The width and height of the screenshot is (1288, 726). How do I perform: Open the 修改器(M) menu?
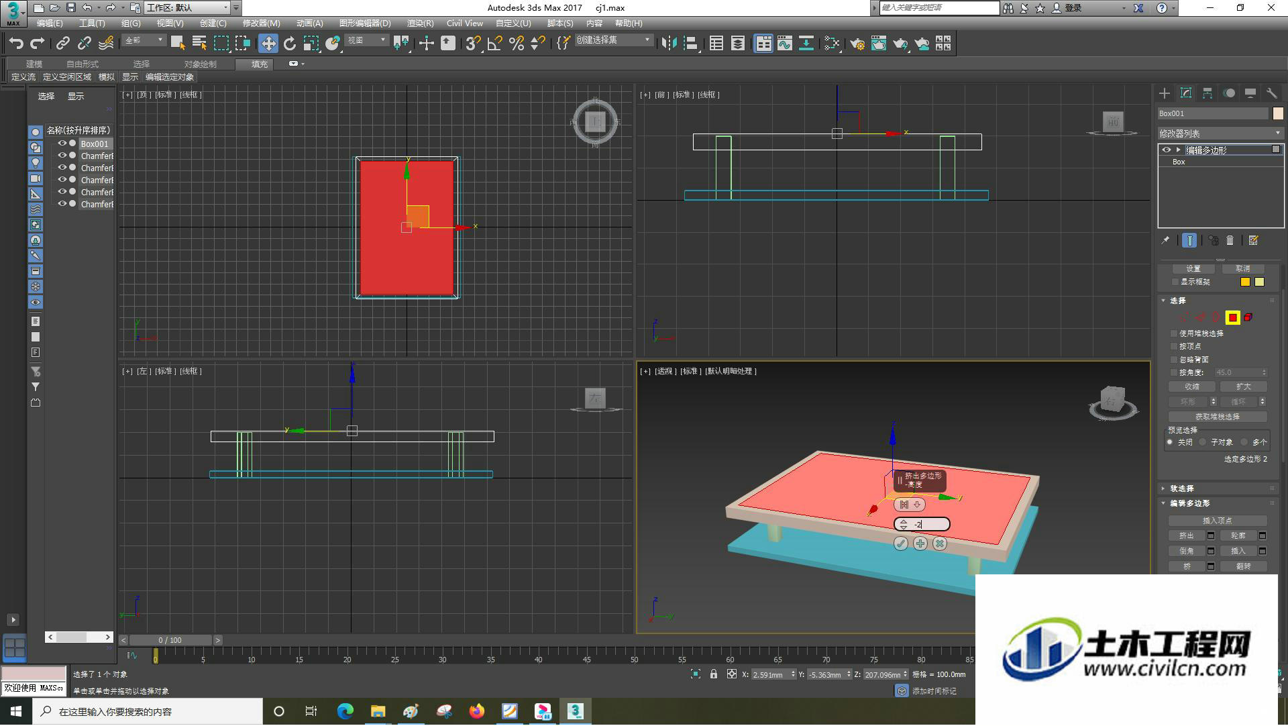pos(261,23)
